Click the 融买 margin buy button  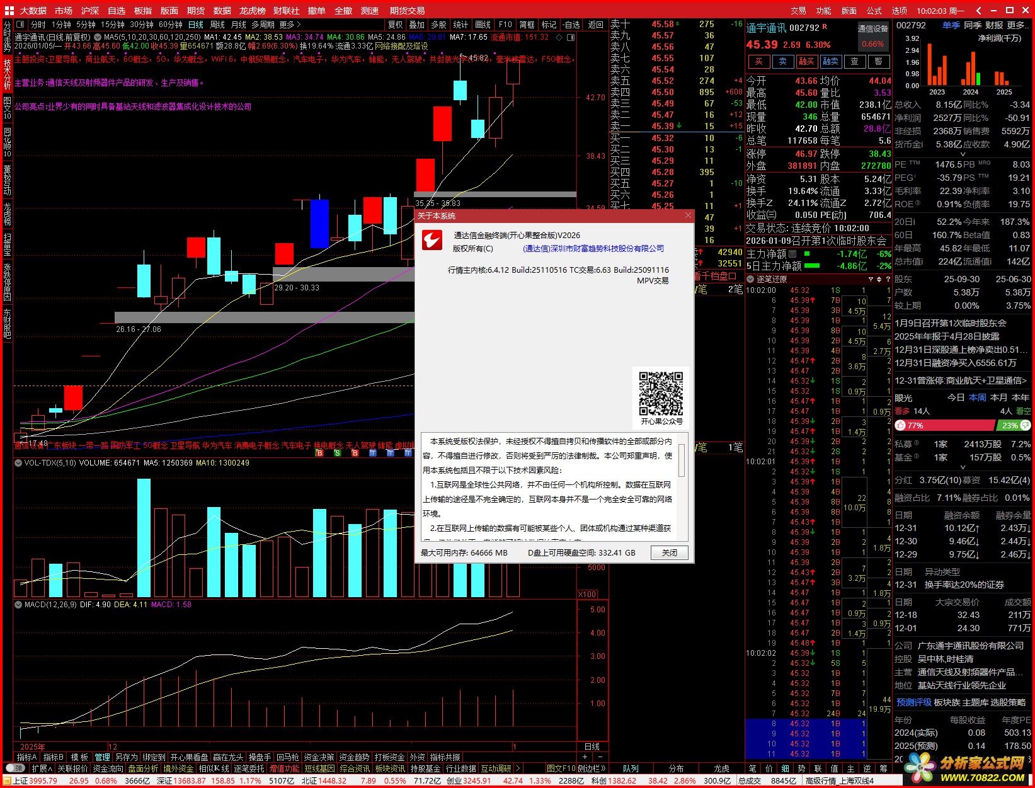pos(806,61)
